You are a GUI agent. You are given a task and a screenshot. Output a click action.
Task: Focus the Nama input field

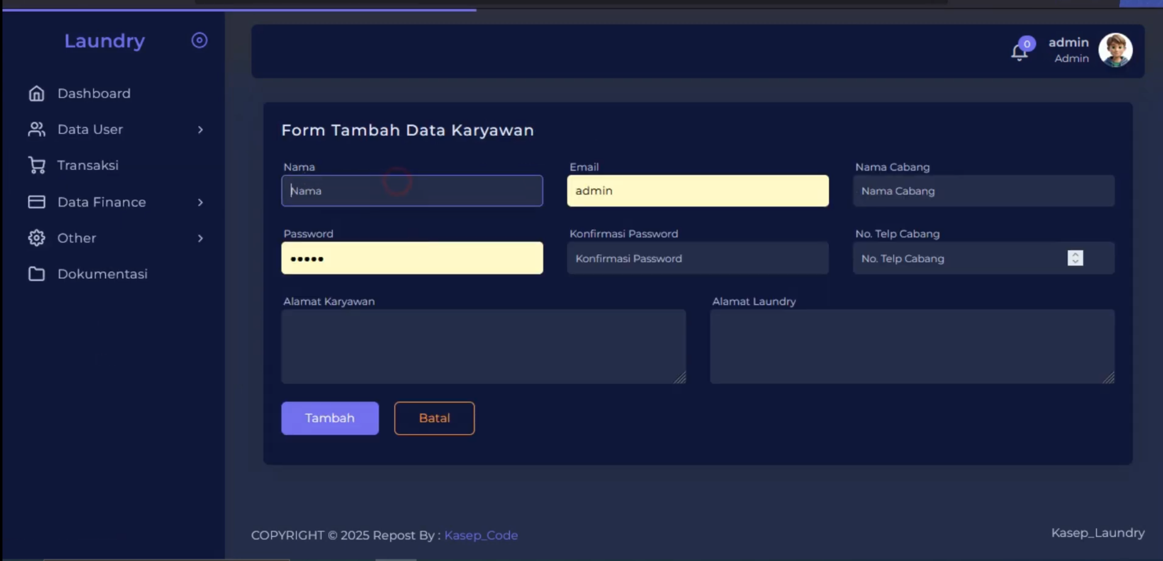pos(412,190)
